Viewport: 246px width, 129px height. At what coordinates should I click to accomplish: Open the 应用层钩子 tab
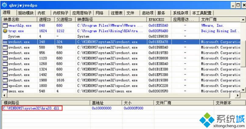tap(82, 13)
